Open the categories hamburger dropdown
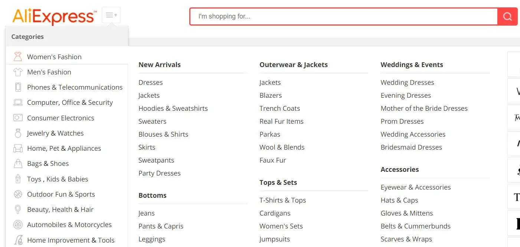The image size is (520, 247). click(111, 15)
